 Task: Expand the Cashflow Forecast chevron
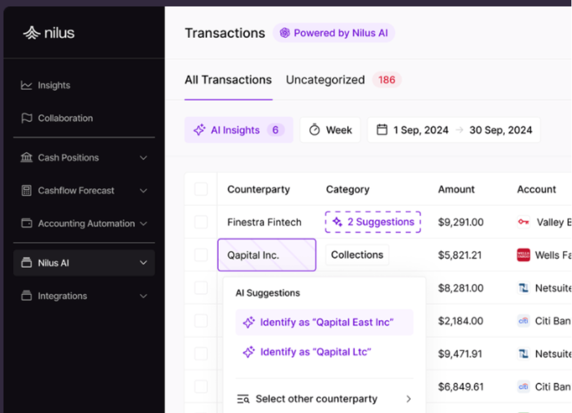click(x=144, y=191)
